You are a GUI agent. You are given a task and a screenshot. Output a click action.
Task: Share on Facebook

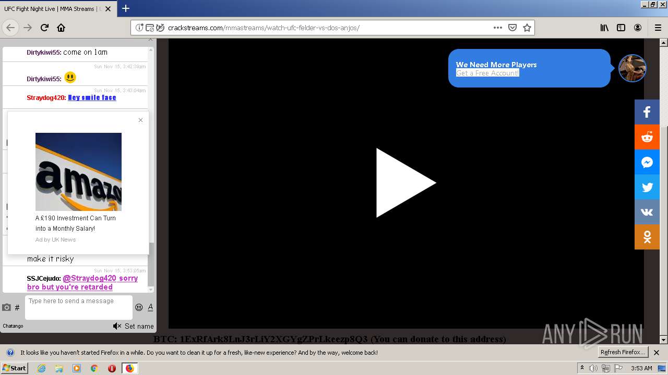click(647, 112)
